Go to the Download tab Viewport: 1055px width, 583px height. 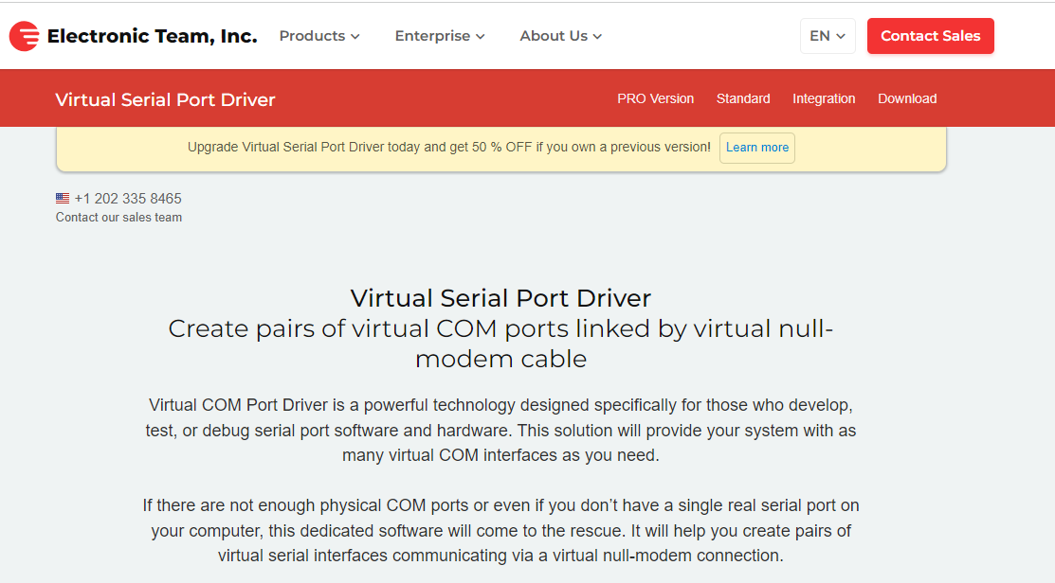coord(907,98)
